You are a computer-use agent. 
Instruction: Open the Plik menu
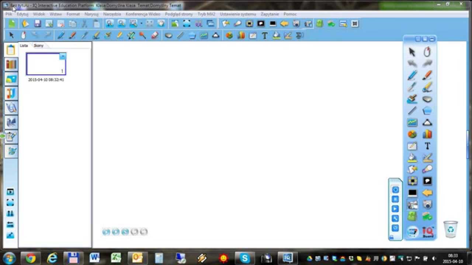click(9, 14)
